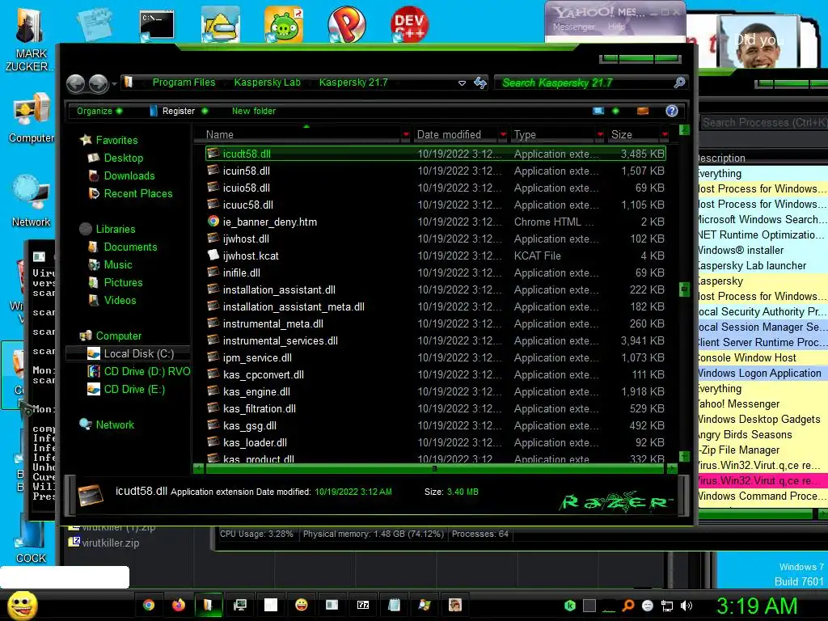The height and width of the screenshot is (621, 828).
Task: Go back using the Back arrow
Action: (75, 83)
